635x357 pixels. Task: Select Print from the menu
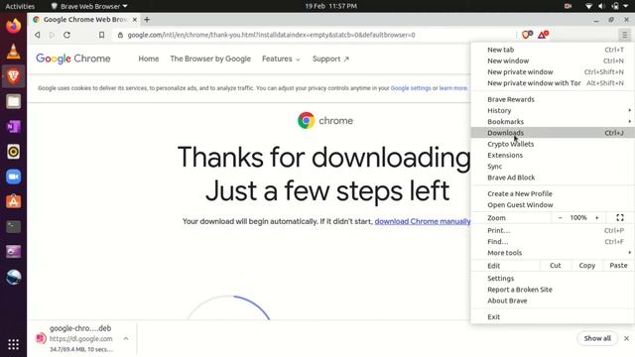(x=553, y=230)
